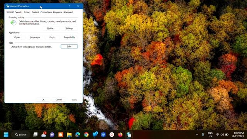The image size is (247, 139).
Task: Click the 'Appearance' group label
Action: tap(14, 32)
